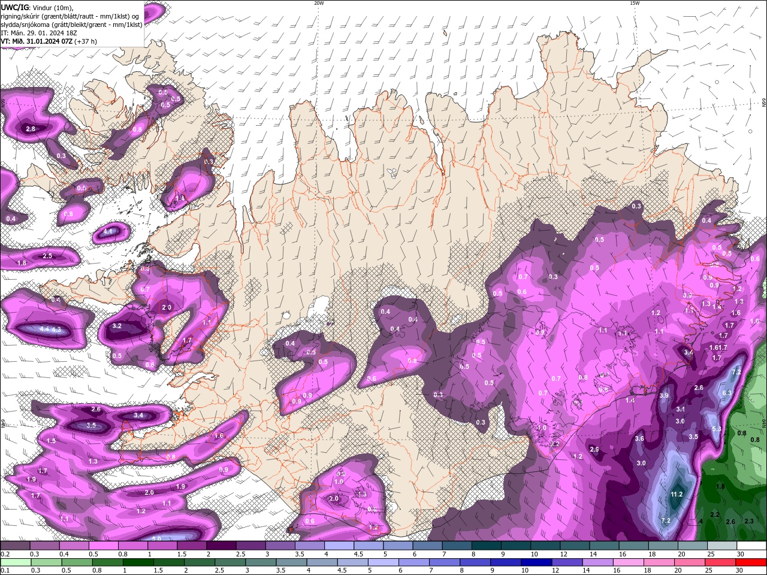The image size is (767, 575).
Task: Select the 'rigning/skúrir' legend description line
Action: (x=70, y=16)
